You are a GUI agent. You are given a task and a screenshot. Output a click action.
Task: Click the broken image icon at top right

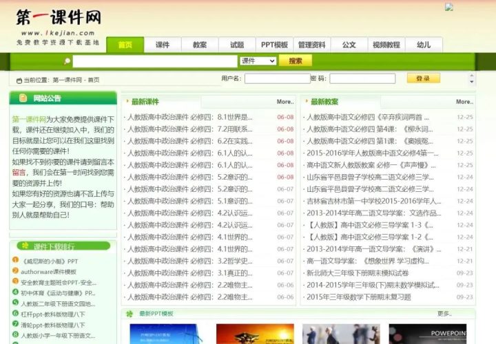pyautogui.click(x=449, y=8)
